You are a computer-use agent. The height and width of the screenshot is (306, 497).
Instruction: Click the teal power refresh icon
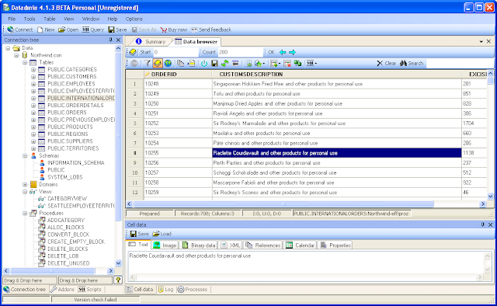pos(204,64)
